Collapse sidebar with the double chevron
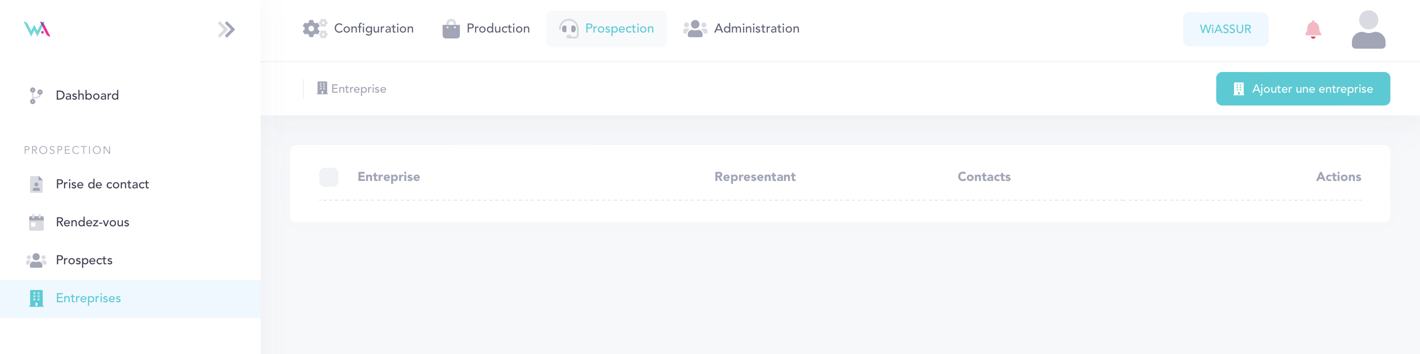 click(x=226, y=29)
